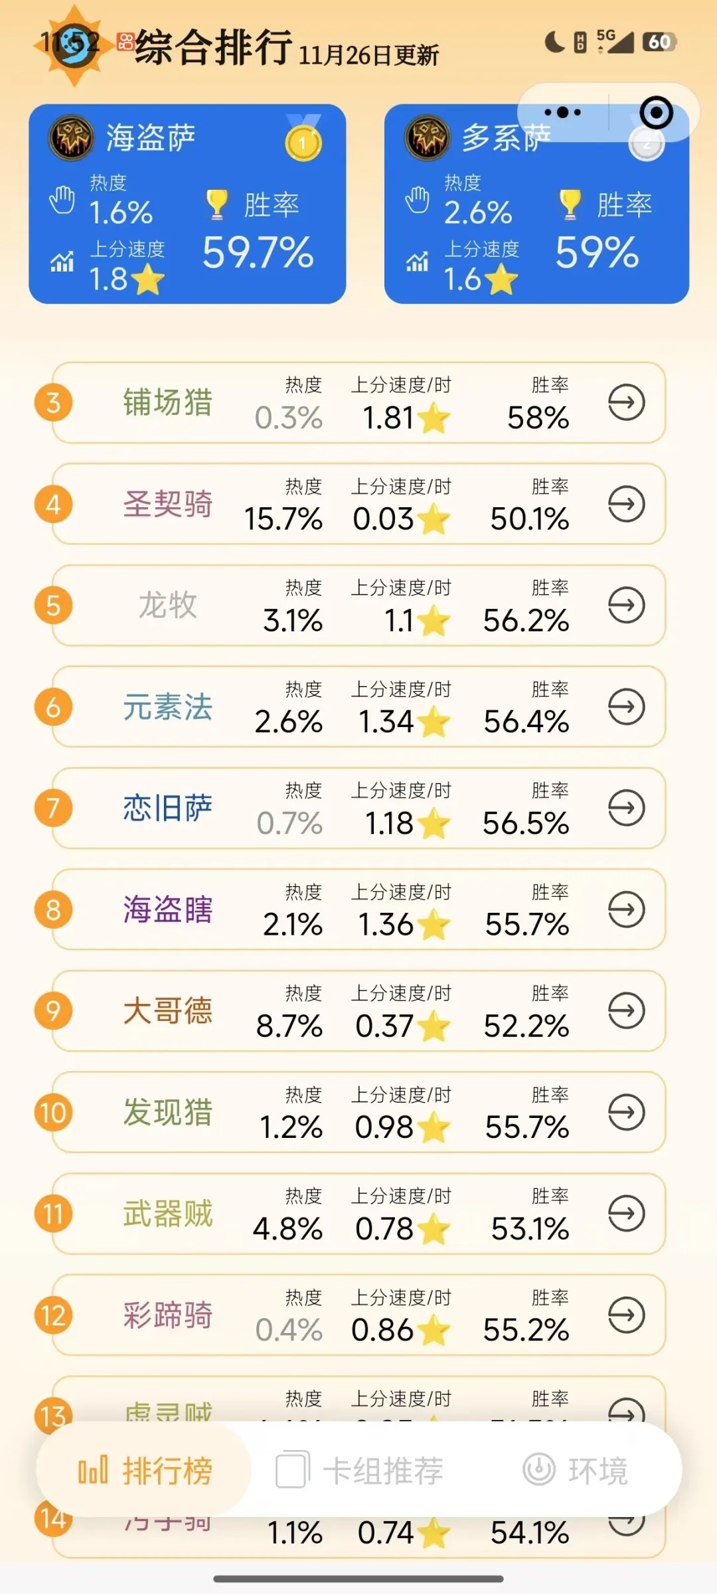
Task: Open details arrow for 元素法 row
Action: [x=627, y=706]
